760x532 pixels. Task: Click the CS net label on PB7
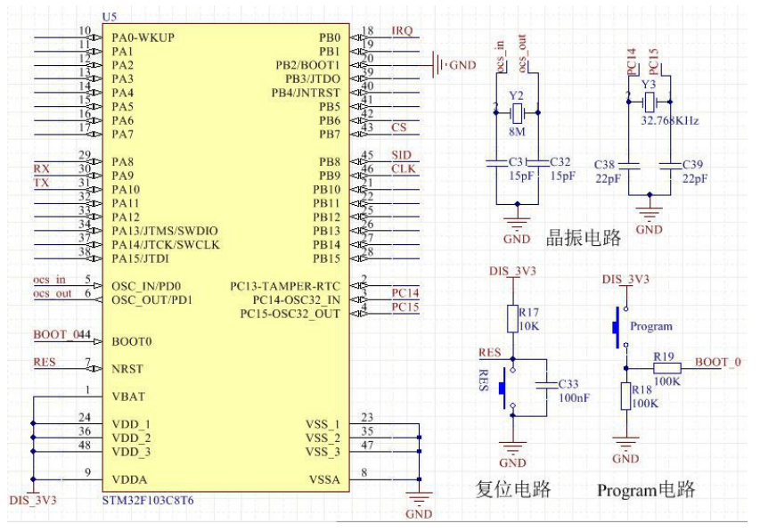click(399, 127)
